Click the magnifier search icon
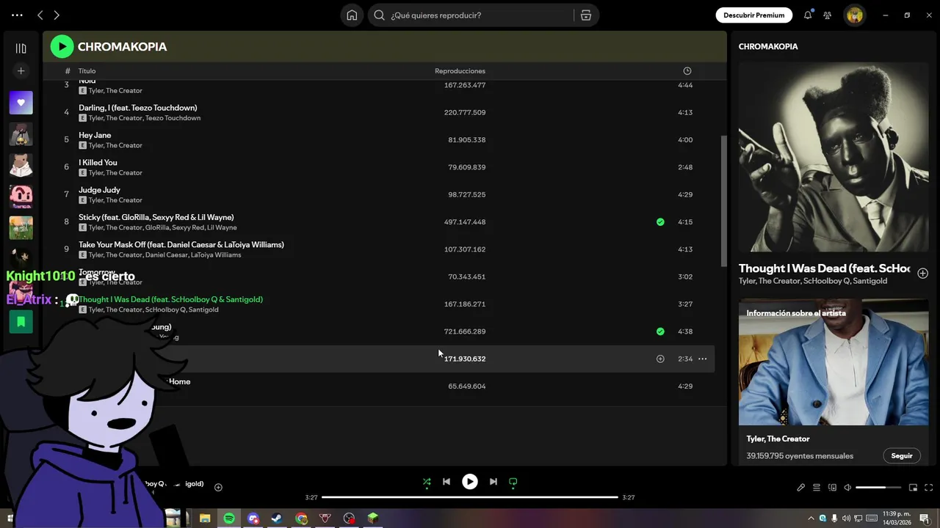The image size is (940, 528). [x=379, y=15]
